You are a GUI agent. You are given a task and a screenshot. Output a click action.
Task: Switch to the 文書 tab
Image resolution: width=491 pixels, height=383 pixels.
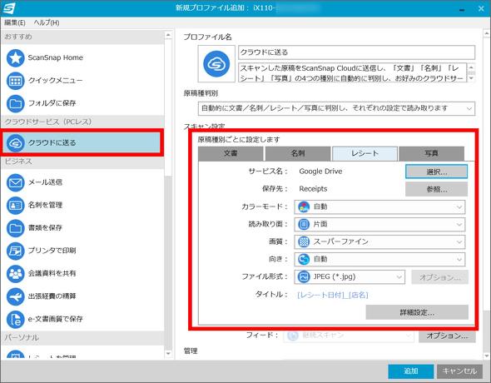[231, 153]
